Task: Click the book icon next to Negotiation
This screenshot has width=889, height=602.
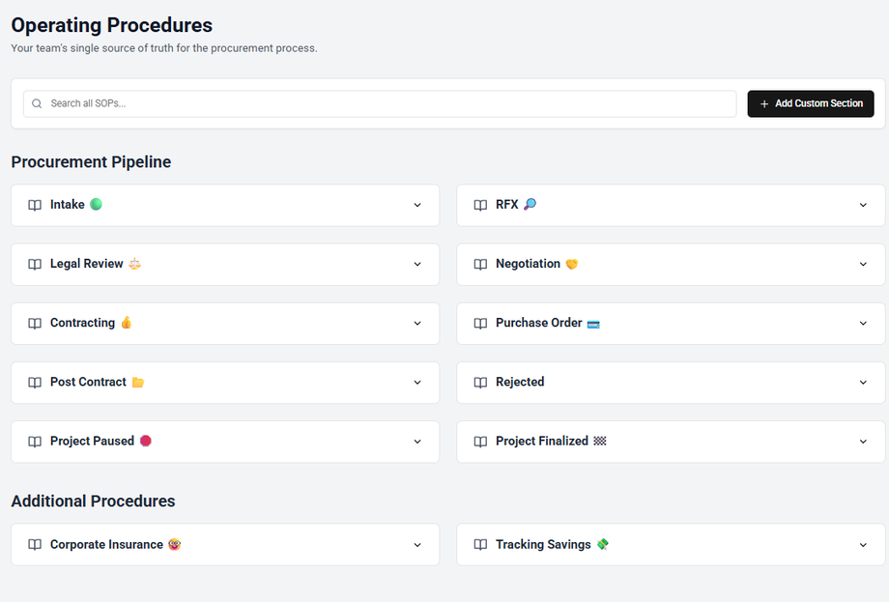Action: (480, 264)
